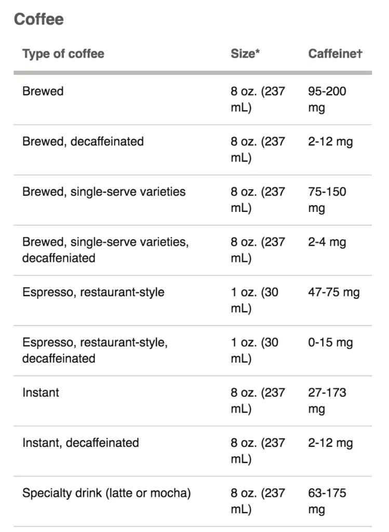Select the Instant row label

41,392
